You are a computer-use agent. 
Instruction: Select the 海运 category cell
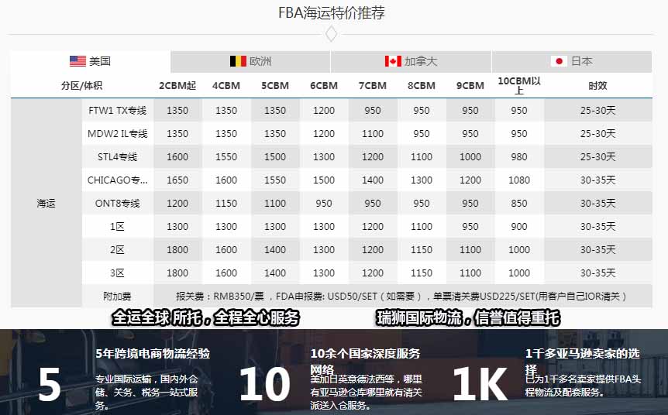click(46, 204)
